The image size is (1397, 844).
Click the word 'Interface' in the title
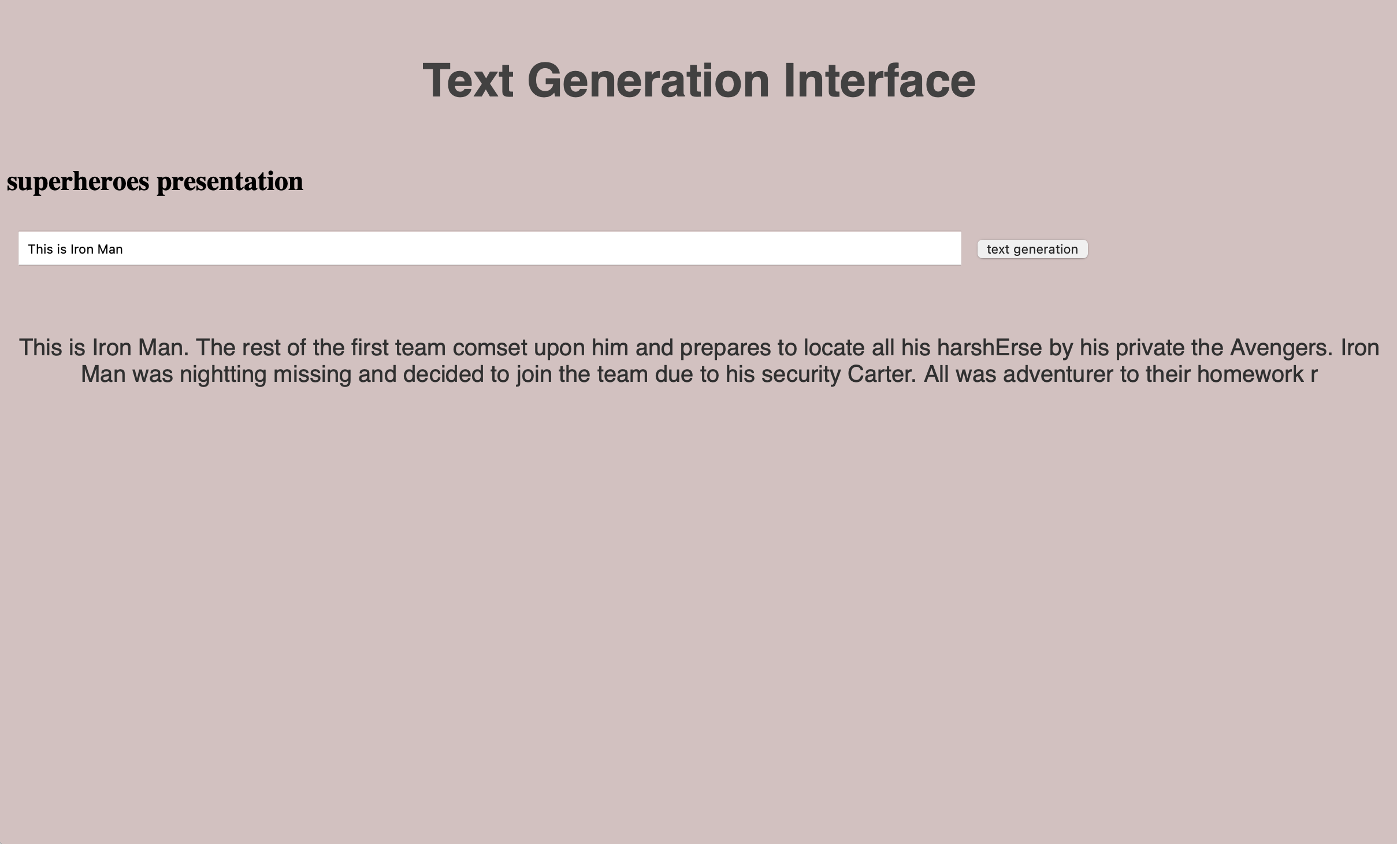[x=879, y=81]
